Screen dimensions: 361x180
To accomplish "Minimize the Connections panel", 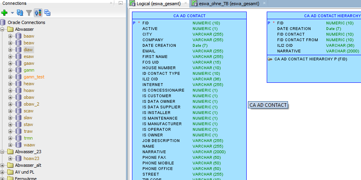I will coord(121,3).
